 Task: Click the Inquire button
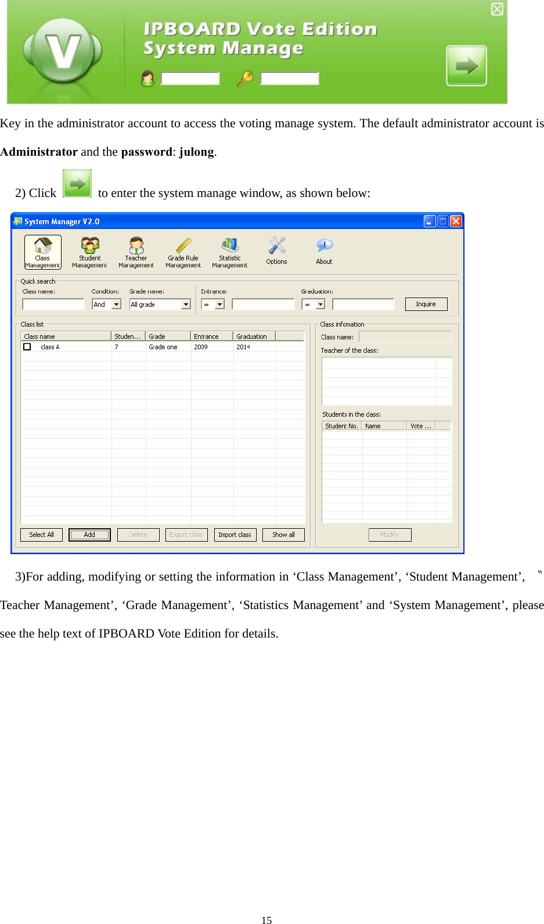426,305
